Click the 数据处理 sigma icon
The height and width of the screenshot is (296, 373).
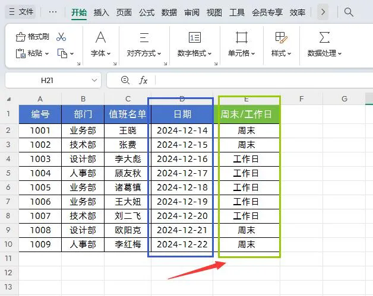tap(324, 37)
